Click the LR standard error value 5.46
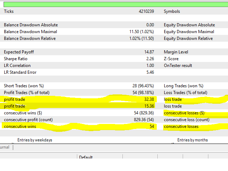The height and width of the screenshot is (171, 228). (150, 72)
